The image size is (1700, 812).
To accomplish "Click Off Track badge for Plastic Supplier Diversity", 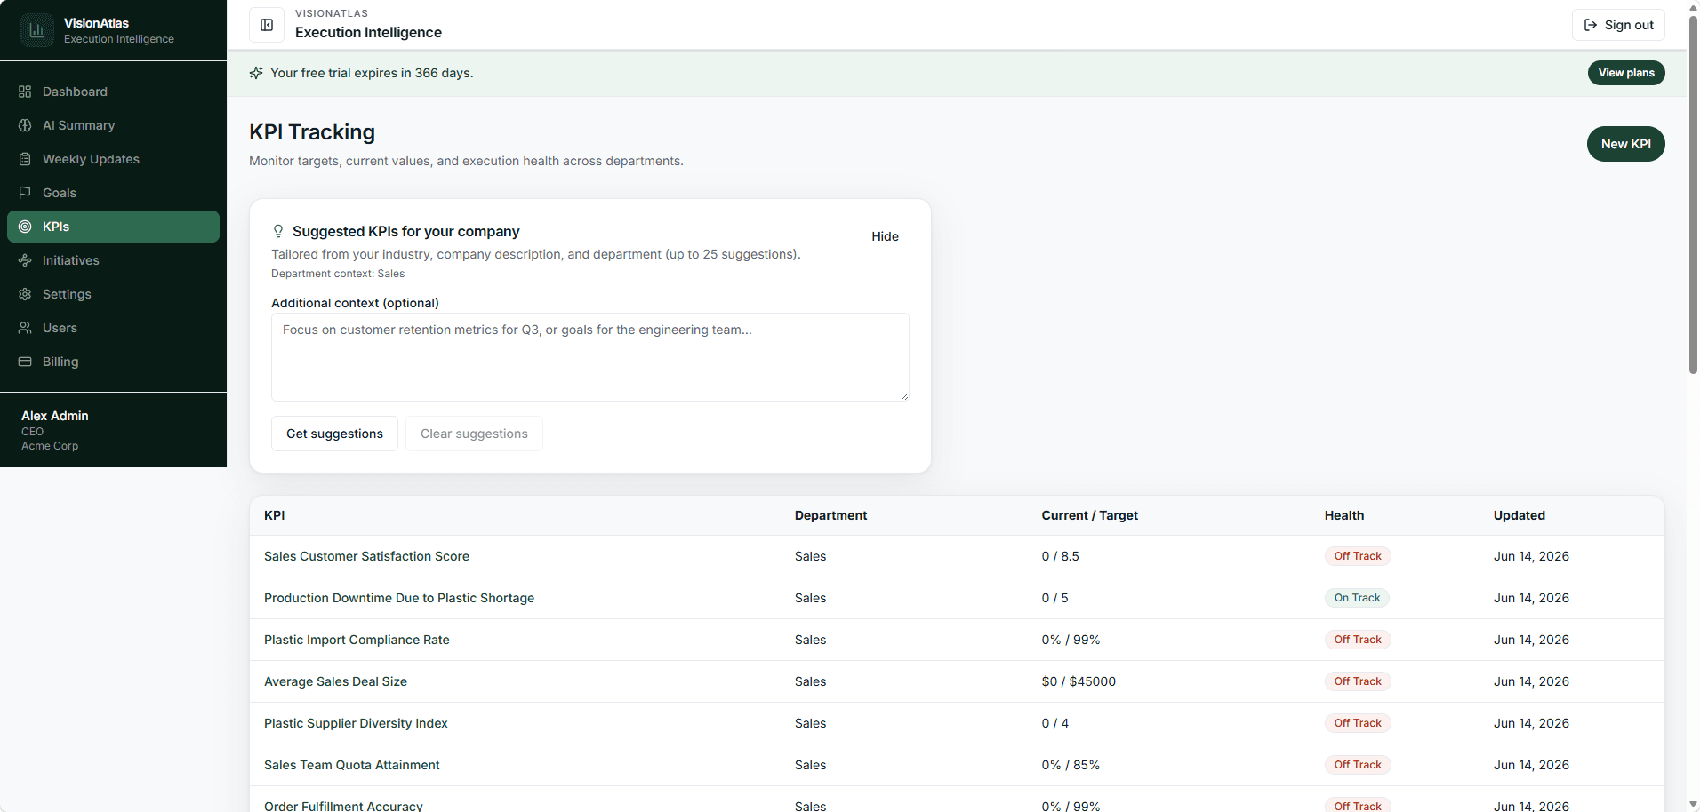I will pyautogui.click(x=1358, y=723).
